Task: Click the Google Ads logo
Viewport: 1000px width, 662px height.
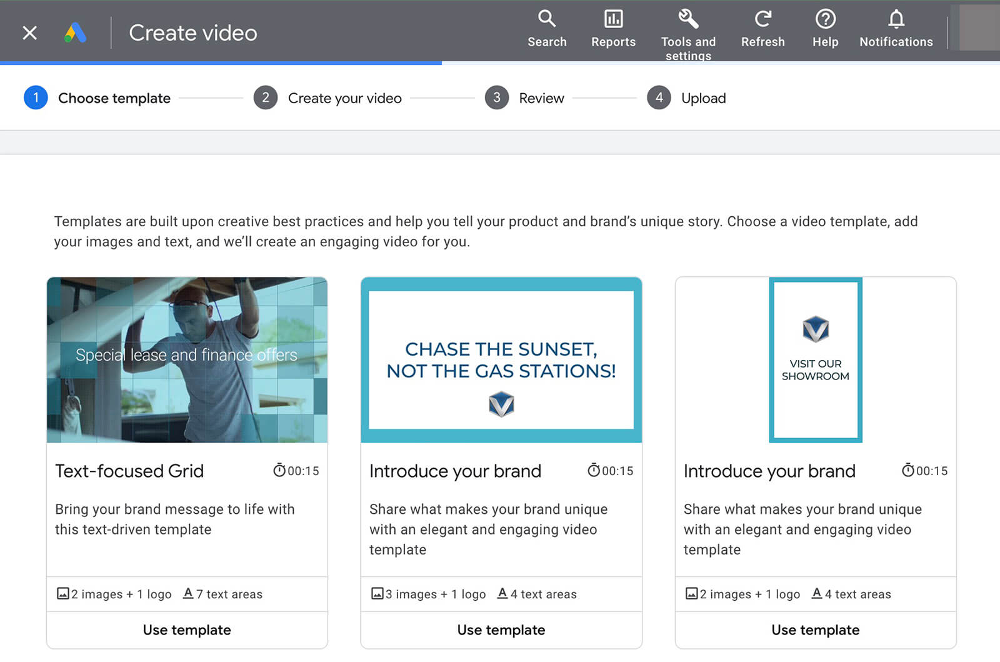Action: pos(74,32)
